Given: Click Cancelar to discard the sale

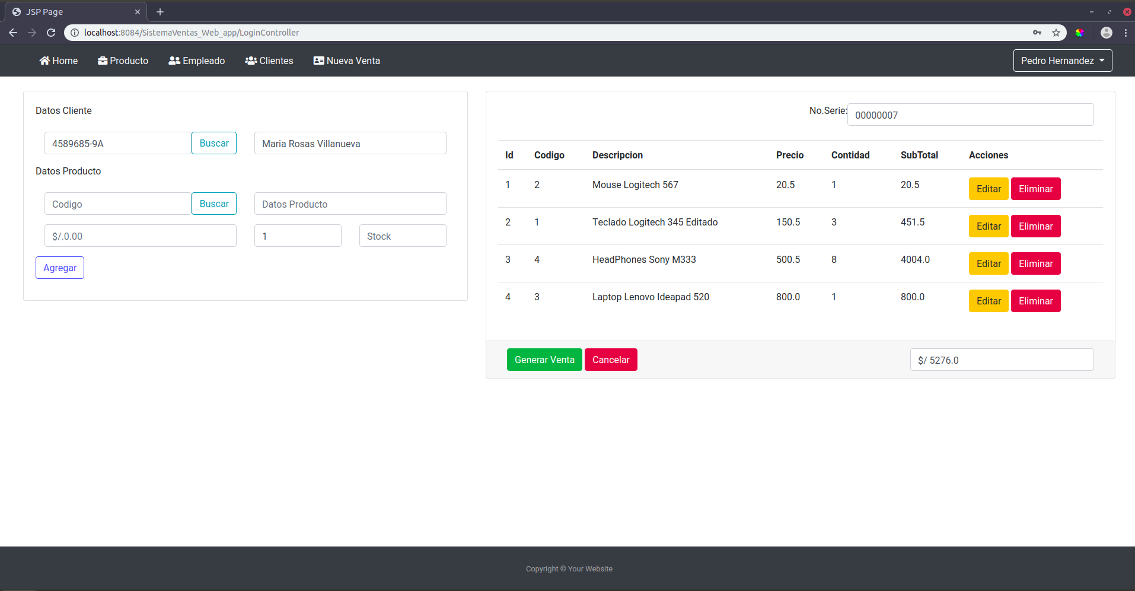Looking at the screenshot, I should click(610, 359).
